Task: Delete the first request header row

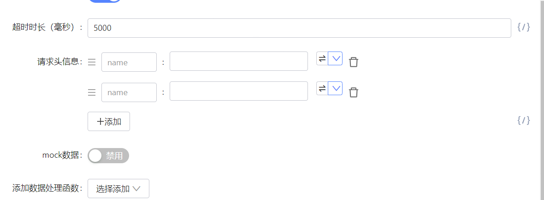Action: pos(354,62)
